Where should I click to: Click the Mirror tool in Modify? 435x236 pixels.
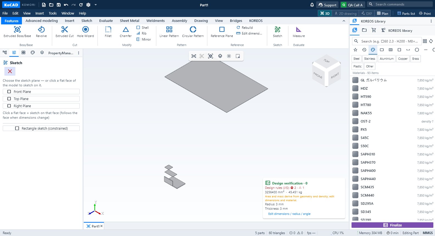[x=144, y=39]
